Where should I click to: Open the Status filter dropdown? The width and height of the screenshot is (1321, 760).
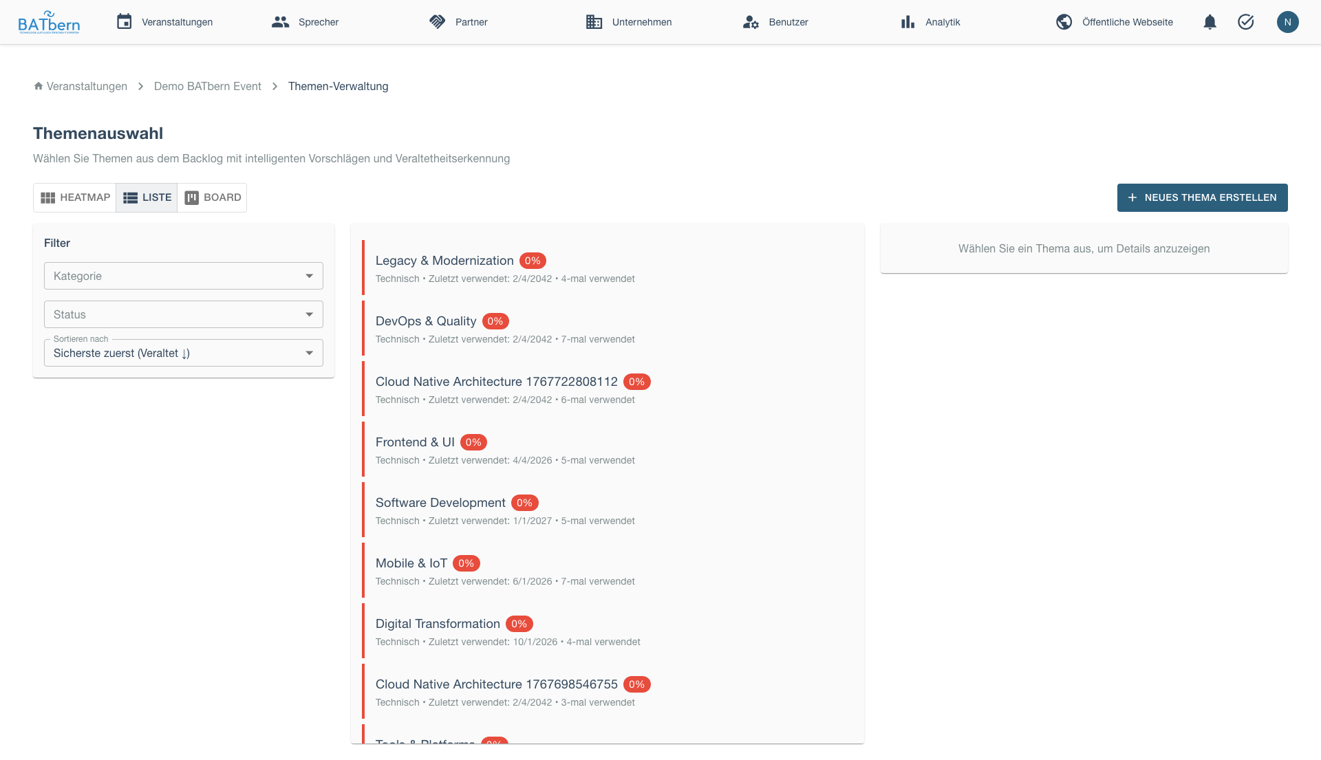(x=184, y=314)
